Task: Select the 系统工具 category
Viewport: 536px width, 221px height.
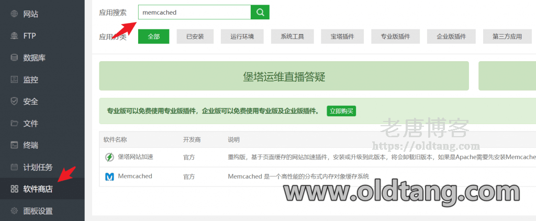Action: [x=292, y=37]
